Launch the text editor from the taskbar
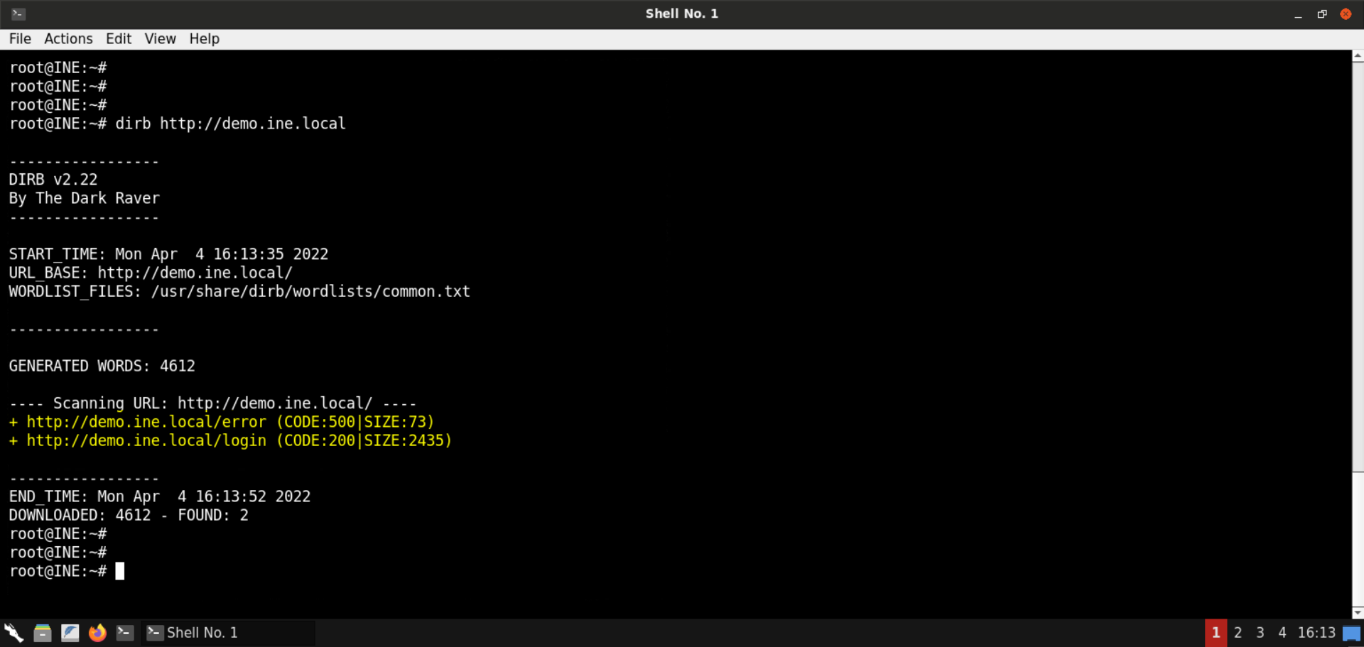1364x647 pixels. [x=70, y=632]
